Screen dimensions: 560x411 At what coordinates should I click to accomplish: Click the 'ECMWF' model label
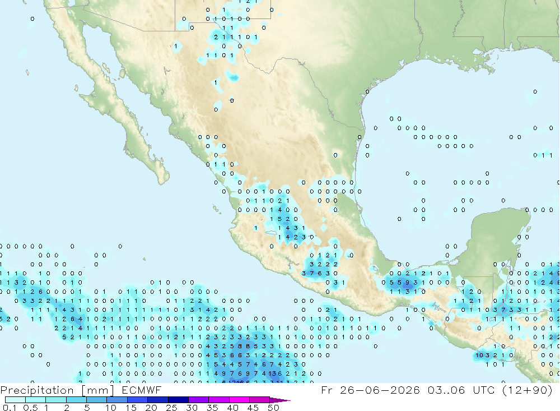click(x=142, y=390)
